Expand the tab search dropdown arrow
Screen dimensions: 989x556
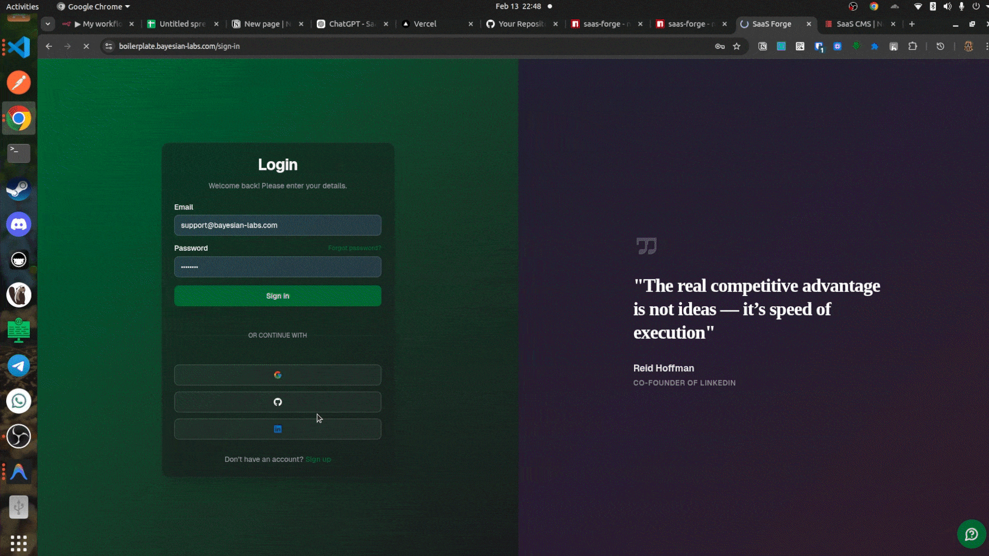pos(48,24)
